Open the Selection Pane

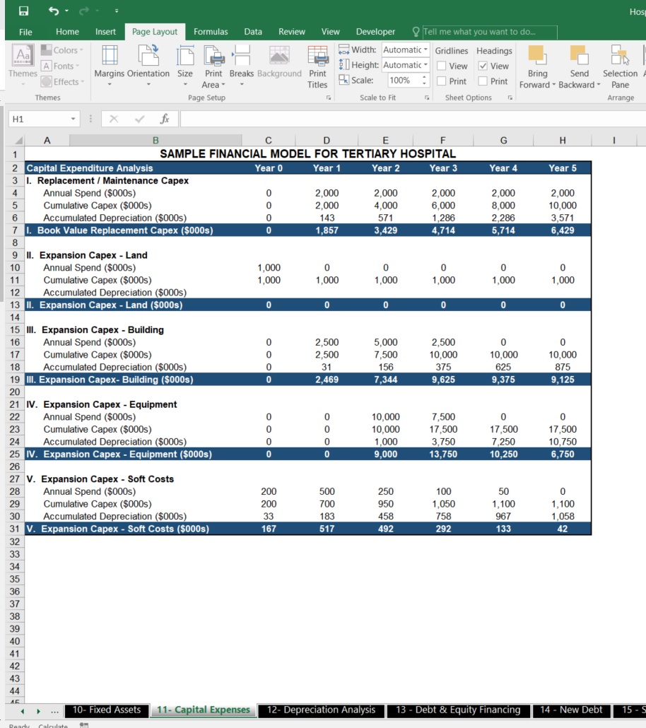pyautogui.click(x=620, y=66)
